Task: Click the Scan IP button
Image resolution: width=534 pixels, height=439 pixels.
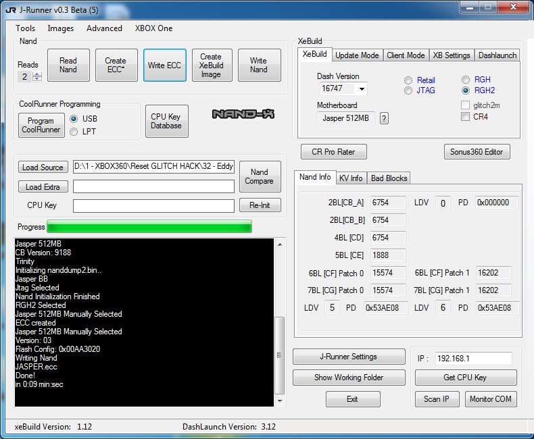Action: coord(437,399)
